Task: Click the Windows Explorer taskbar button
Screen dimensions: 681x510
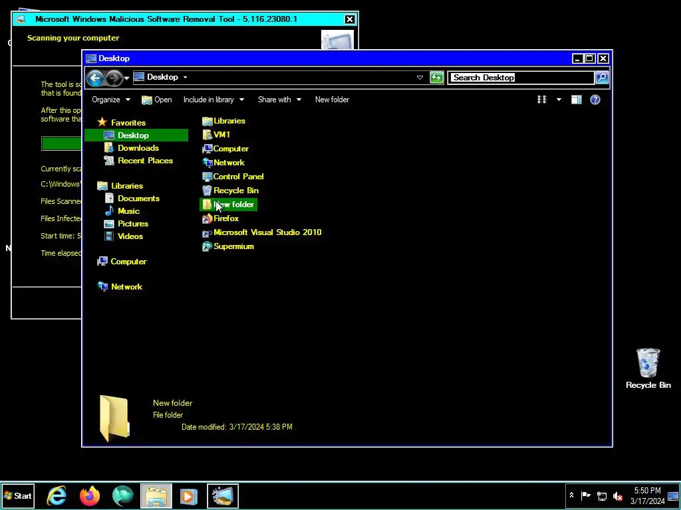Action: (156, 496)
